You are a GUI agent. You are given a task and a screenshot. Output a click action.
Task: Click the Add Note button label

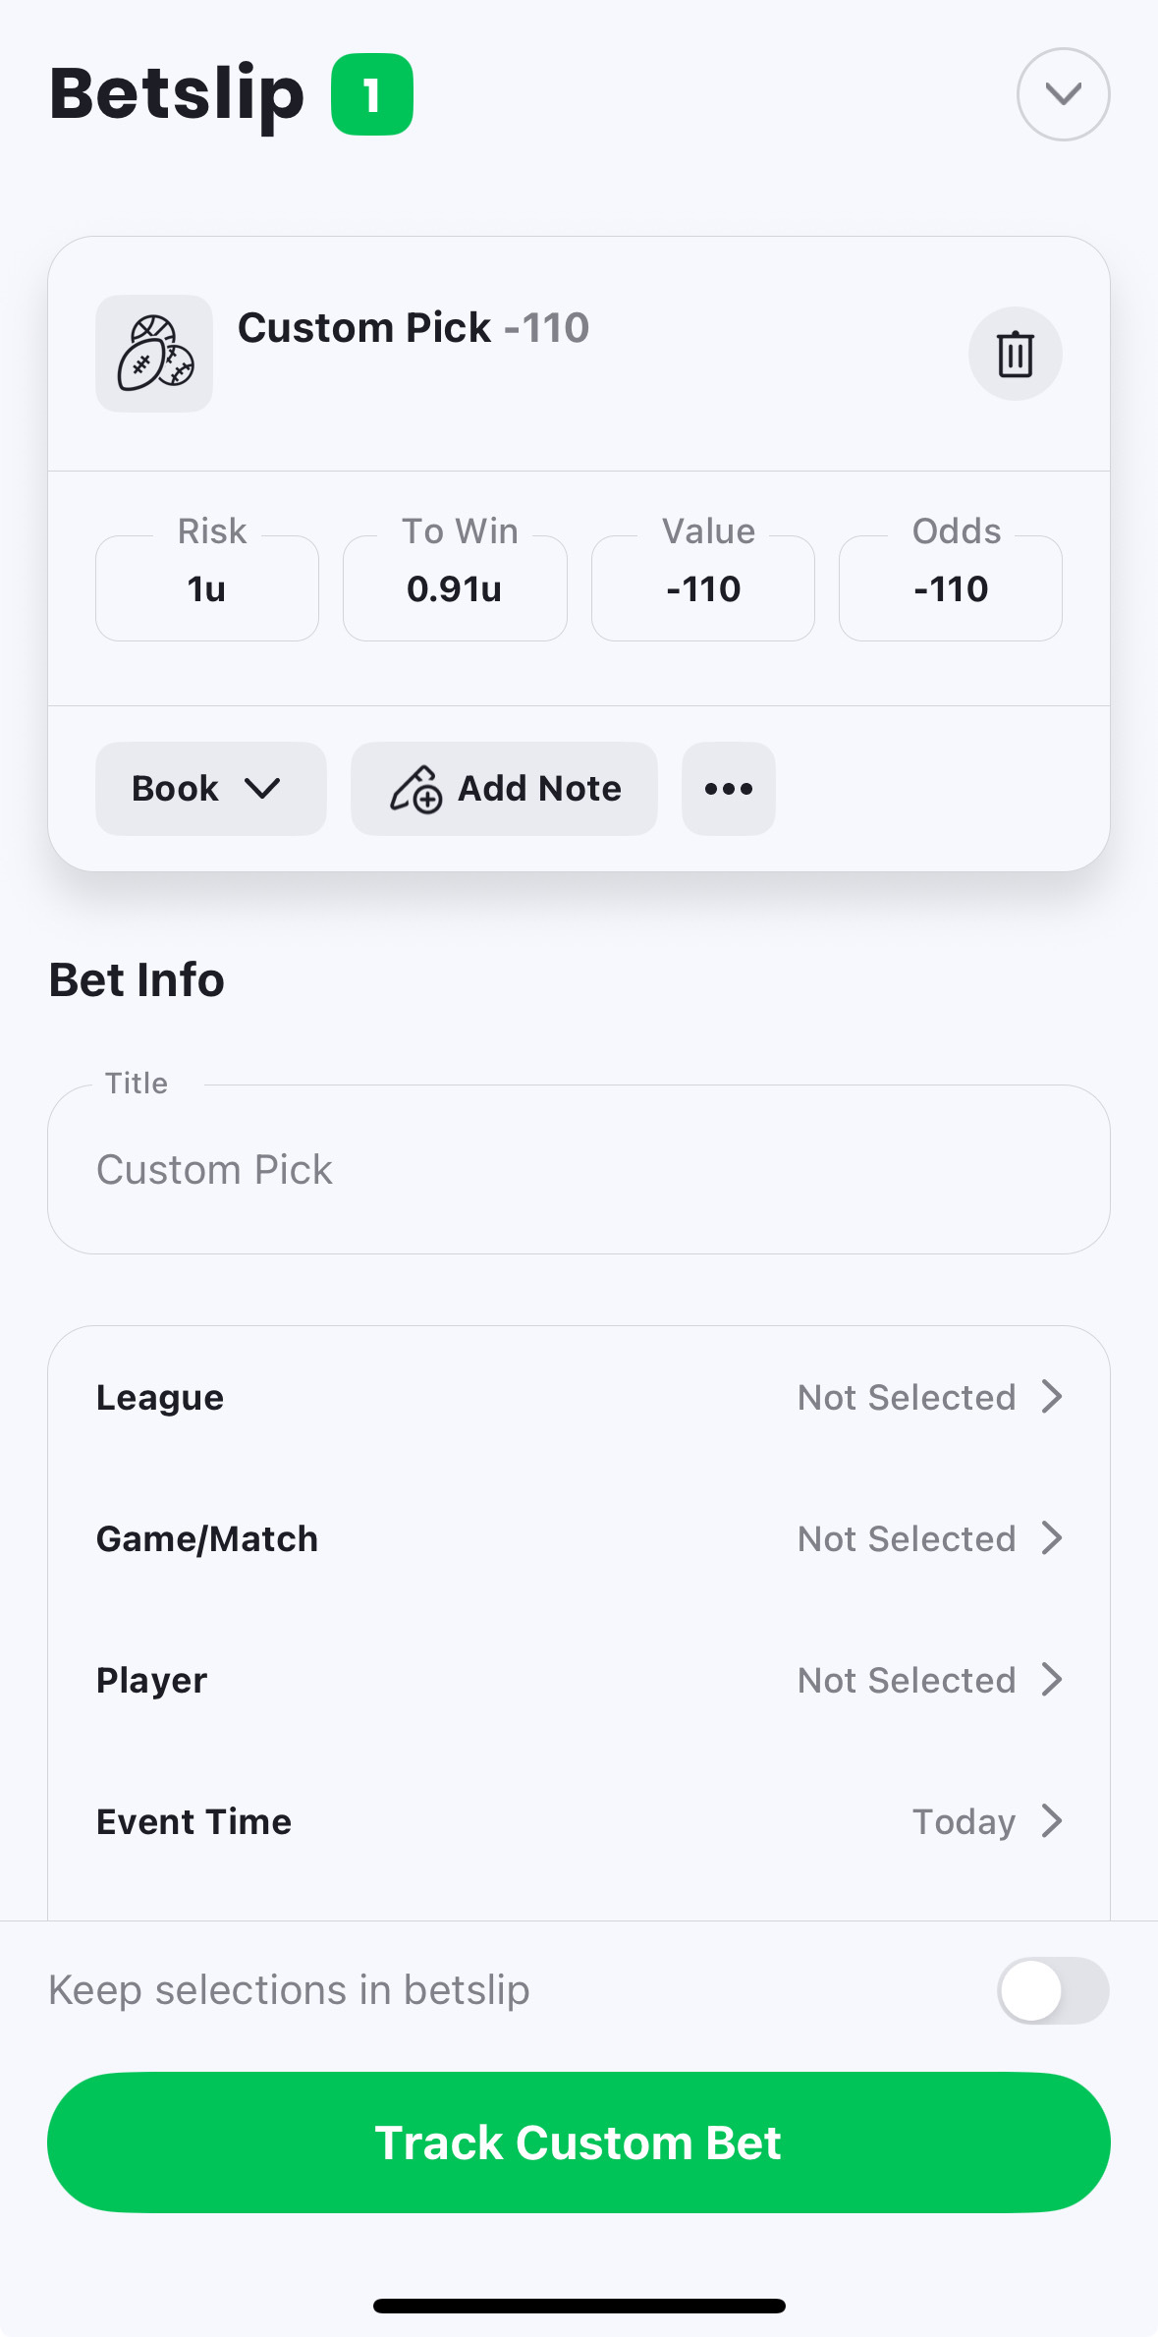click(x=539, y=789)
